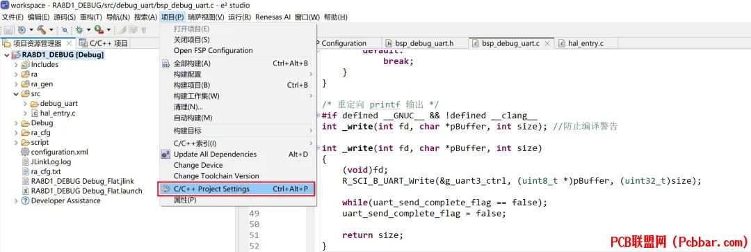Click the Debug bug icon

(x=79, y=30)
